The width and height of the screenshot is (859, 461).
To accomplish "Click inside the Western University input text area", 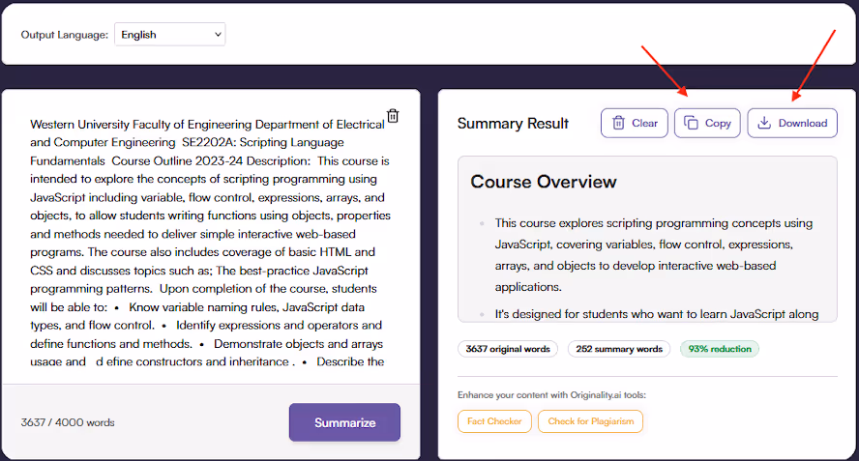I will [210, 243].
